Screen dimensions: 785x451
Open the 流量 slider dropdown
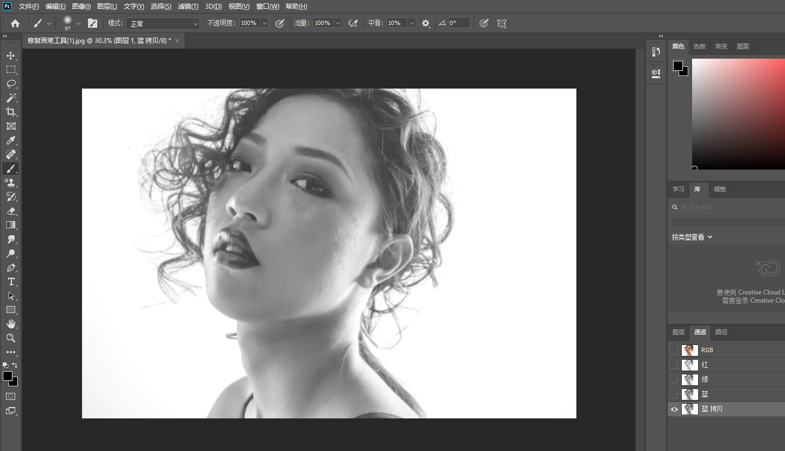338,23
